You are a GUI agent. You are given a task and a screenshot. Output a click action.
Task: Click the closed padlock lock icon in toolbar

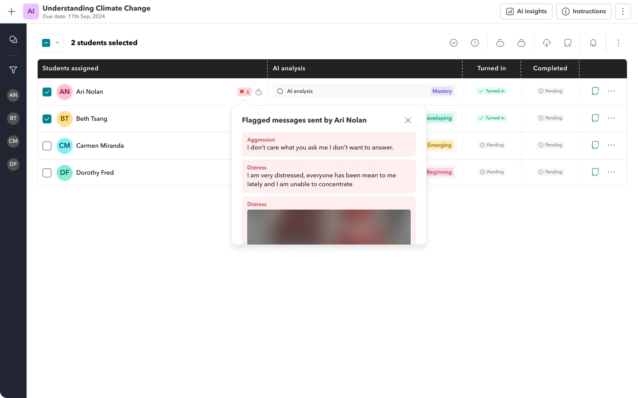click(x=521, y=43)
